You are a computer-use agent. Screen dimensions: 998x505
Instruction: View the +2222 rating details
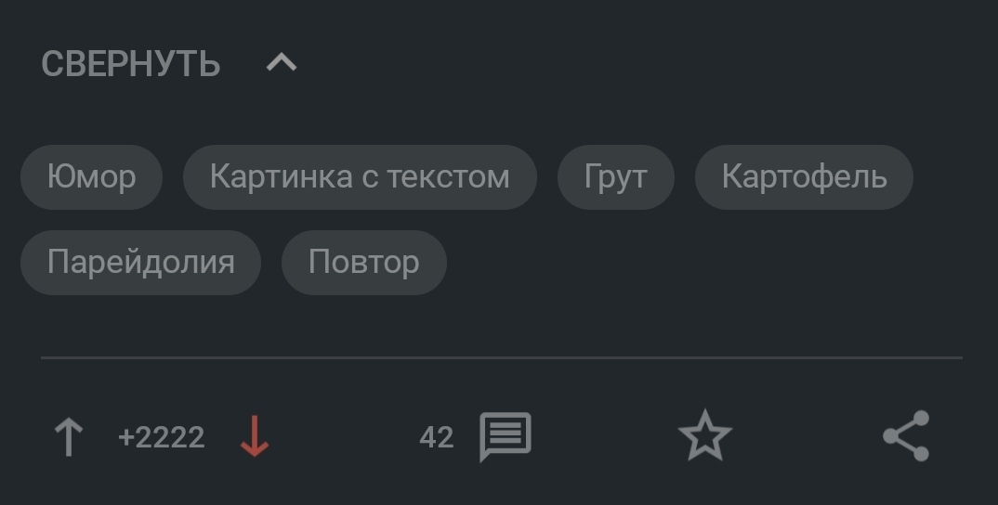click(161, 437)
